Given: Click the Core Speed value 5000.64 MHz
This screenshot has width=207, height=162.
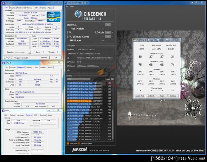Looking at the screenshot, I should [x=22, y=39].
